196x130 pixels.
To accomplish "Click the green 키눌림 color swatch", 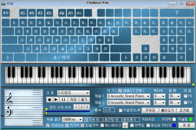I will point(191,119).
